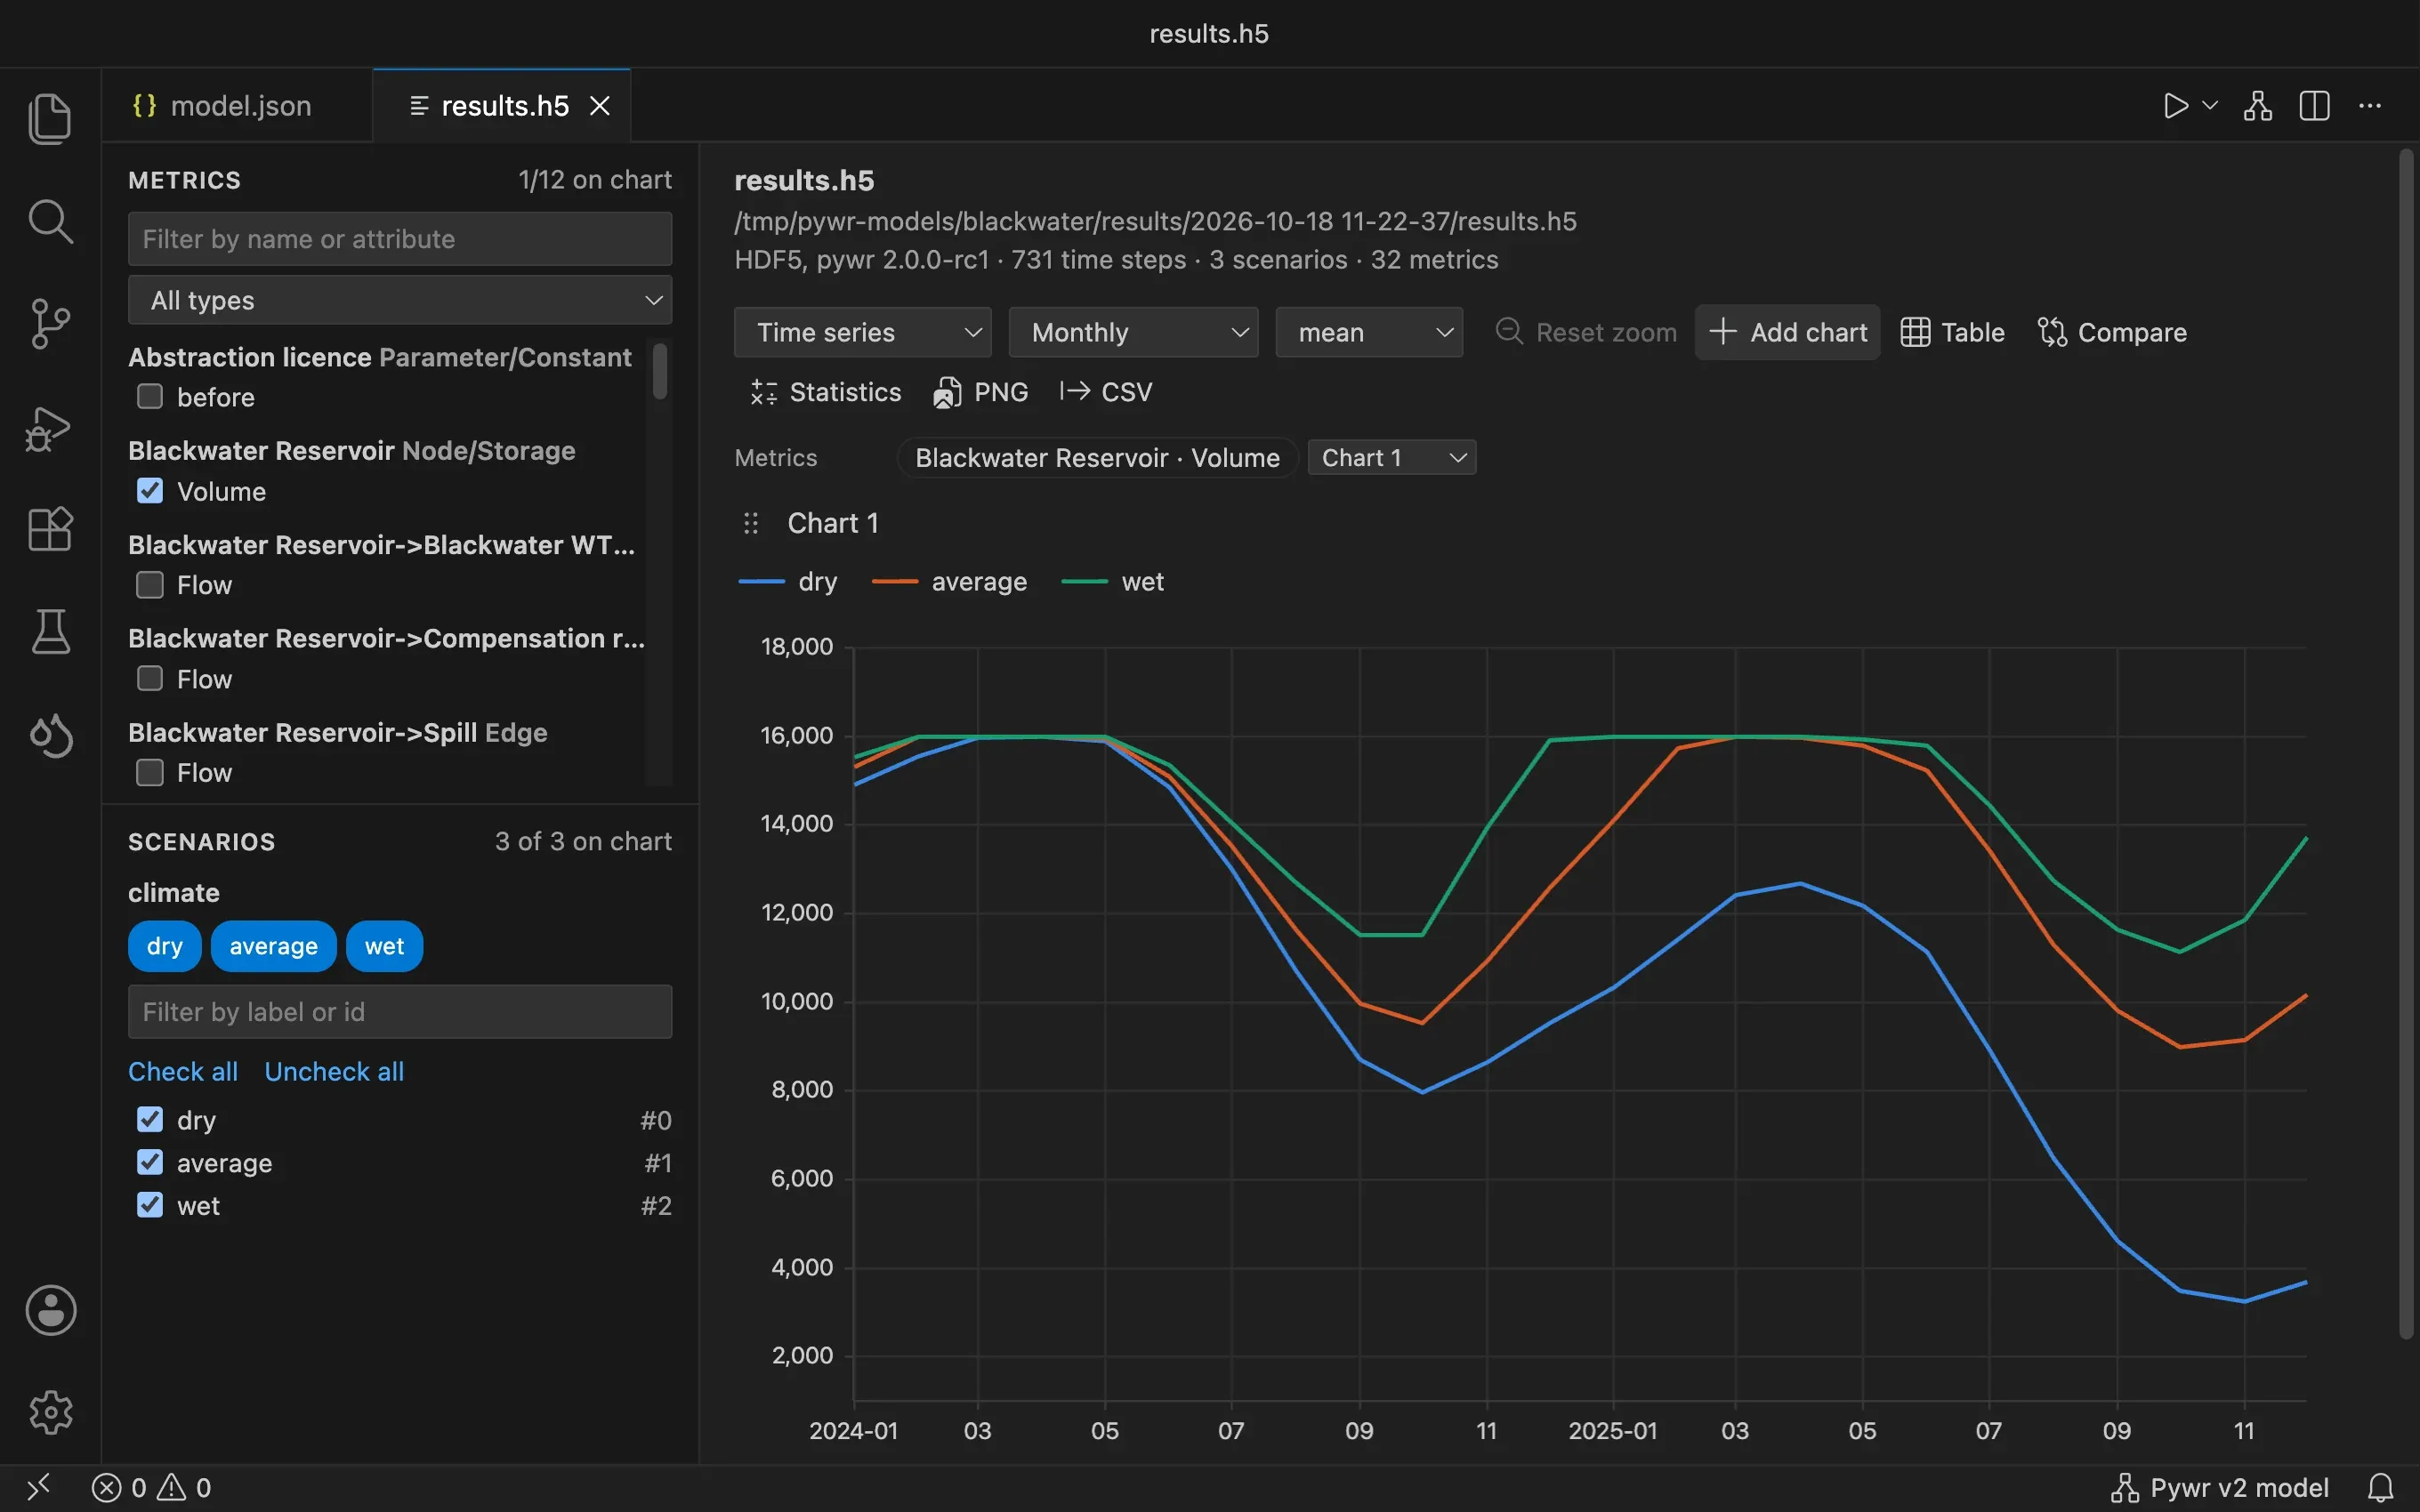Open the Manage settings gear
Viewport: 2420px width, 1512px height.
coord(50,1412)
